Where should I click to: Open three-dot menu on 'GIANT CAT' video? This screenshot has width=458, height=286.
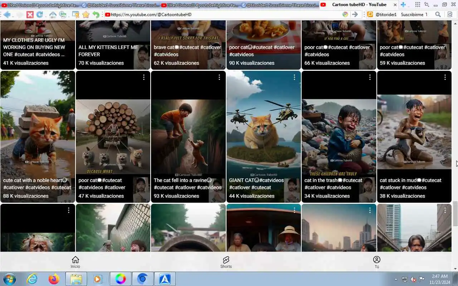294,77
